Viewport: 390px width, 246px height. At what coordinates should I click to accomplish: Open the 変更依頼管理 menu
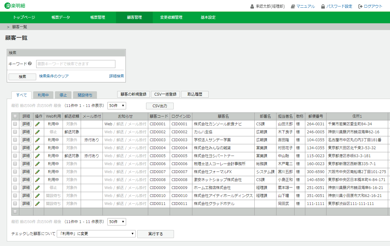pos(171,17)
